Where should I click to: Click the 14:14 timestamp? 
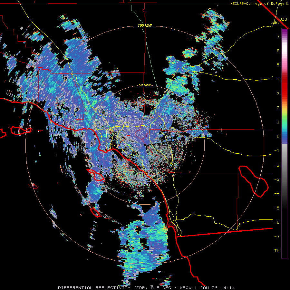point(227,288)
